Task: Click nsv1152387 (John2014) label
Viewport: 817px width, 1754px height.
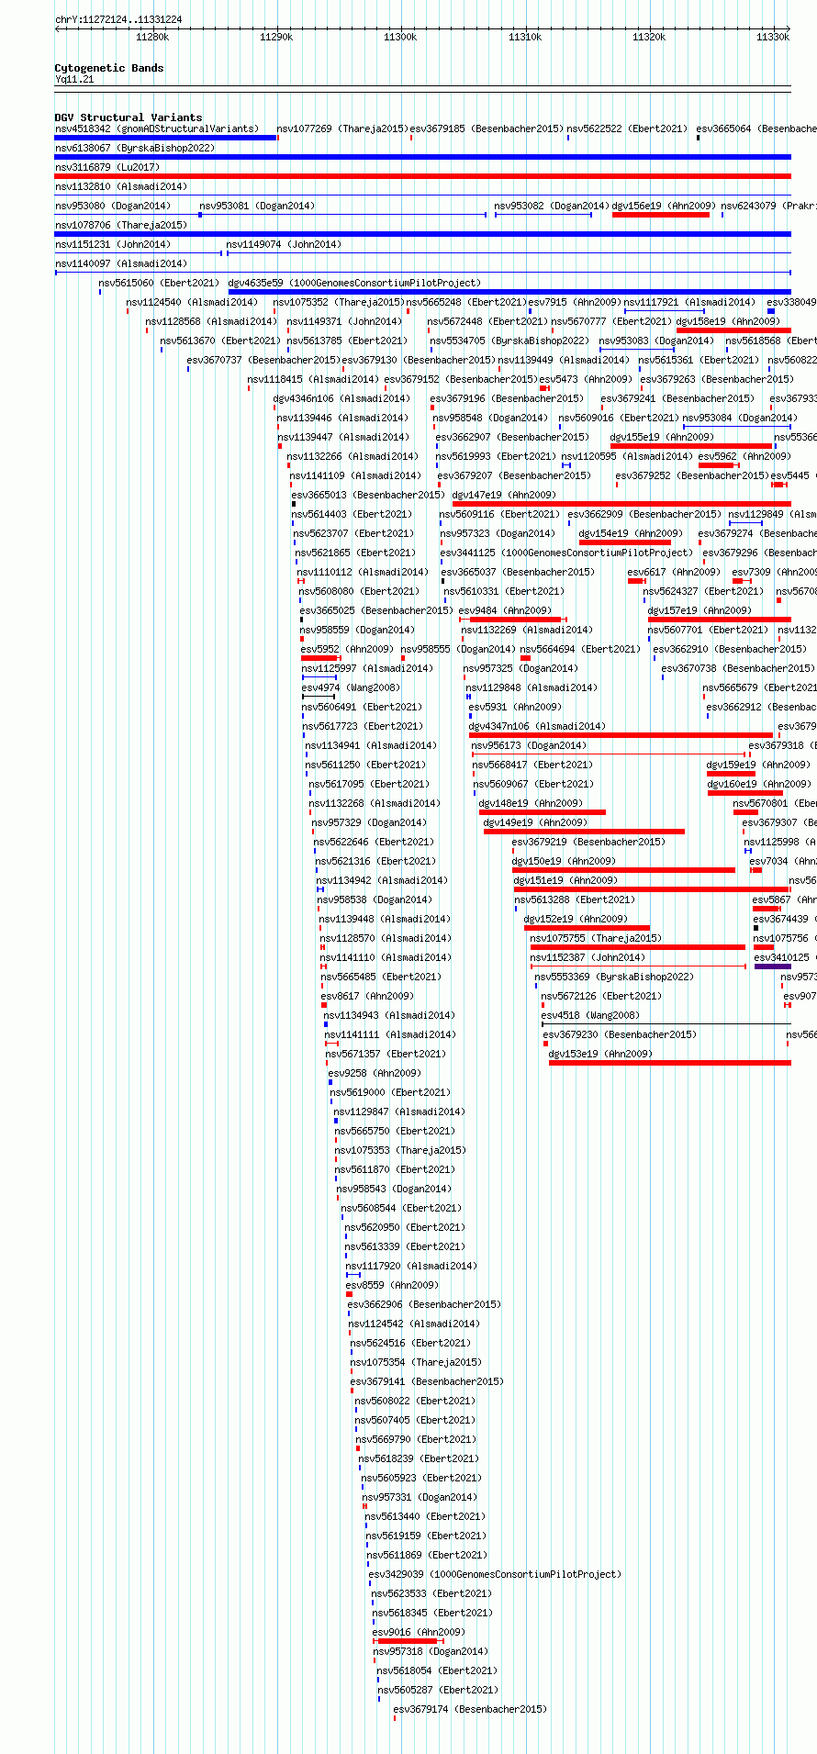Action: tap(588, 957)
